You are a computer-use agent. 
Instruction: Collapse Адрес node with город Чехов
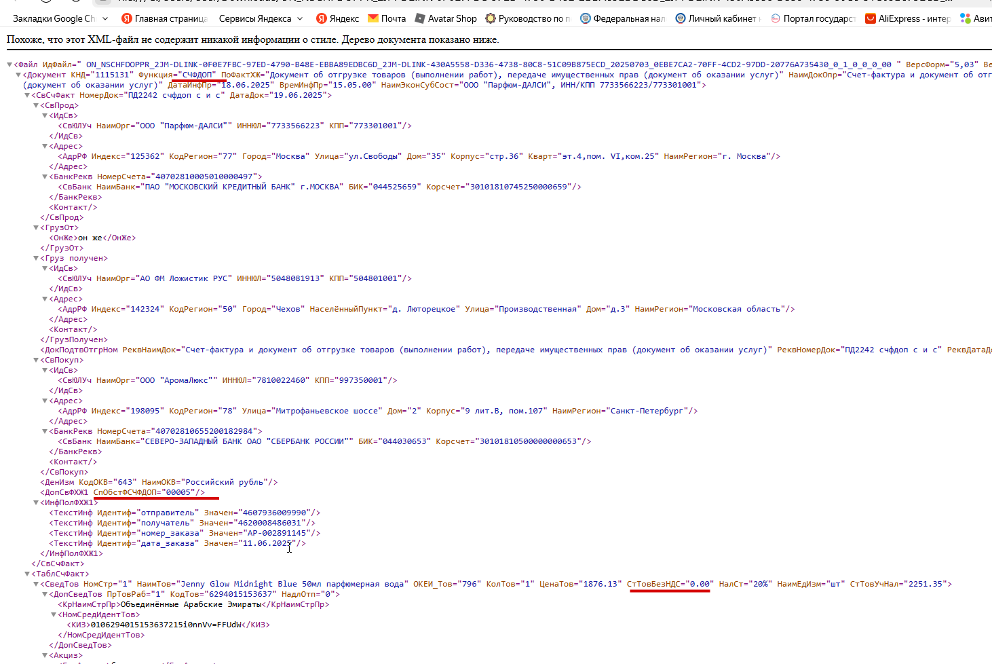click(x=45, y=299)
